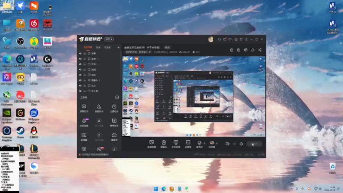
Task: Expand the speaker options arrow
Action: [217, 143]
